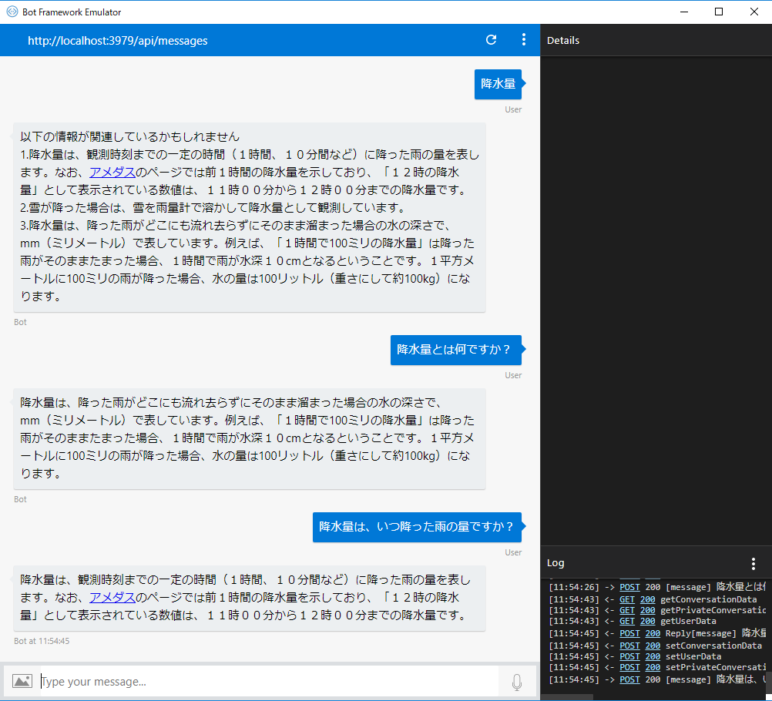Select the user message bubble '降水量'

498,84
